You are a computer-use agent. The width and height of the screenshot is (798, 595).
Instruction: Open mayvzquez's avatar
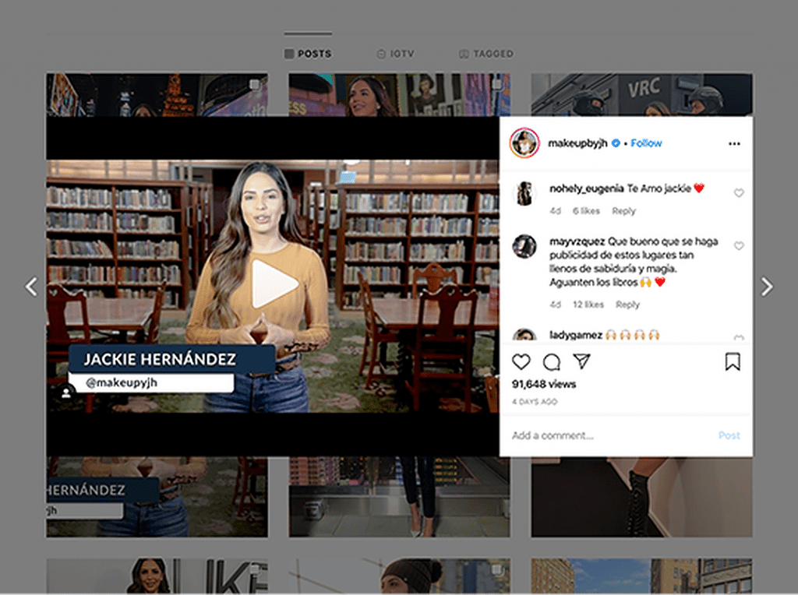[524, 246]
